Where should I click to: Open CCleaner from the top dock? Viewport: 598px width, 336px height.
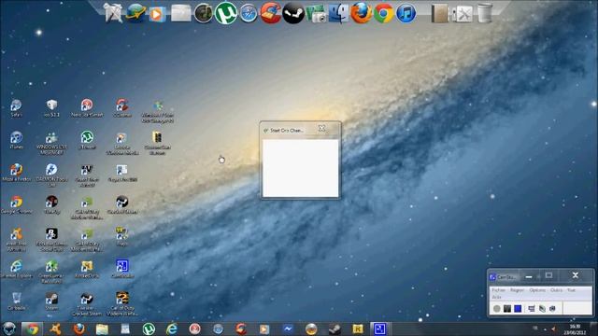coord(271,13)
